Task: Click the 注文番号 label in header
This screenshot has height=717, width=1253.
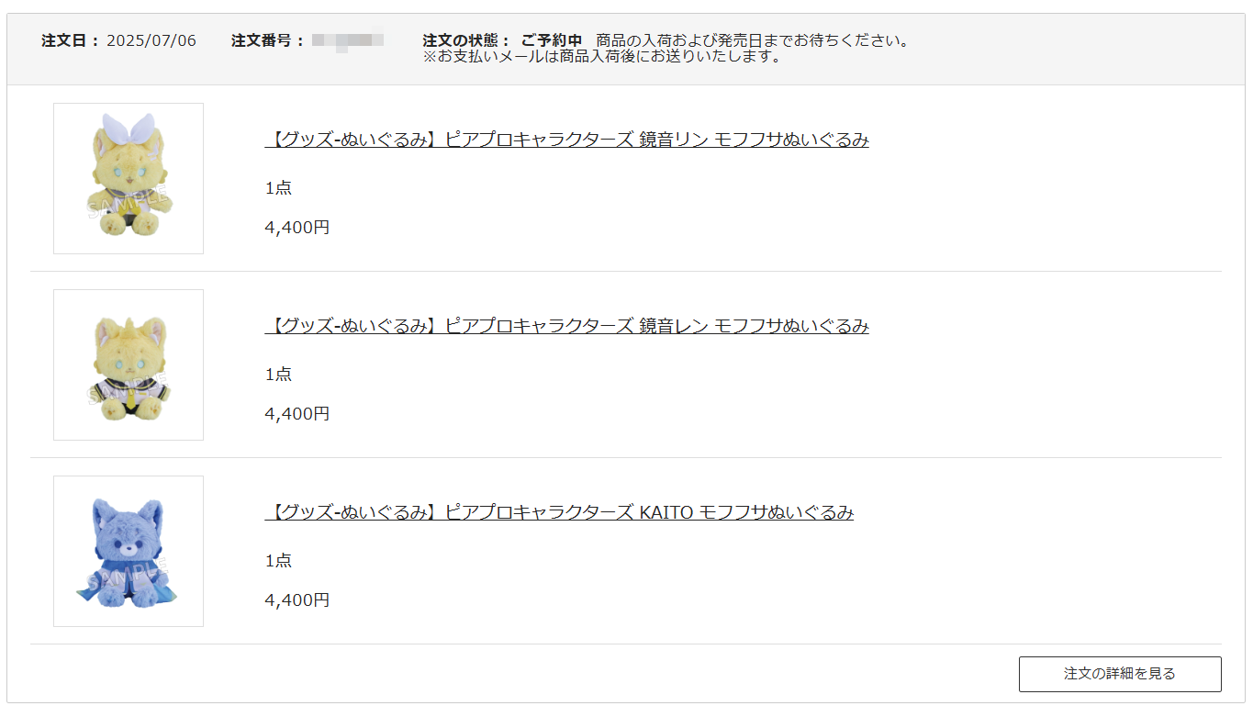Action: [268, 40]
